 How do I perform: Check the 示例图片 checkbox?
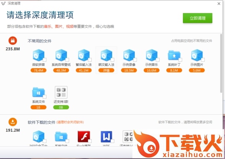(203, 60)
